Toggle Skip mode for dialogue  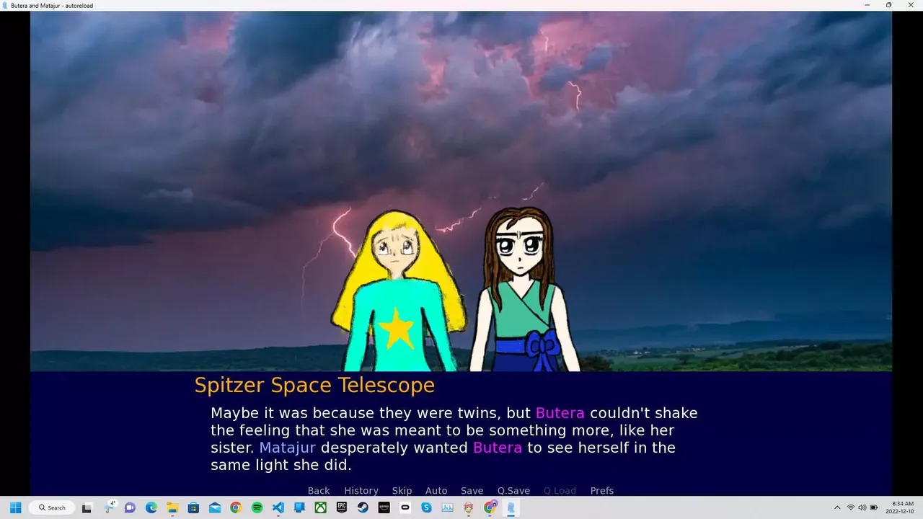coord(402,491)
